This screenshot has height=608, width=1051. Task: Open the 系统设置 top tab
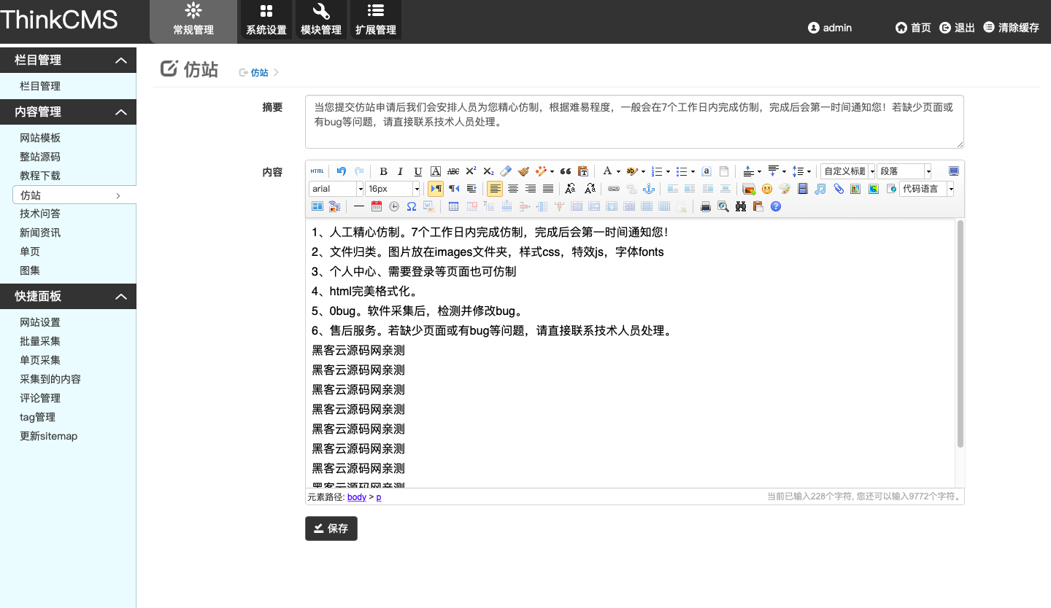click(266, 20)
